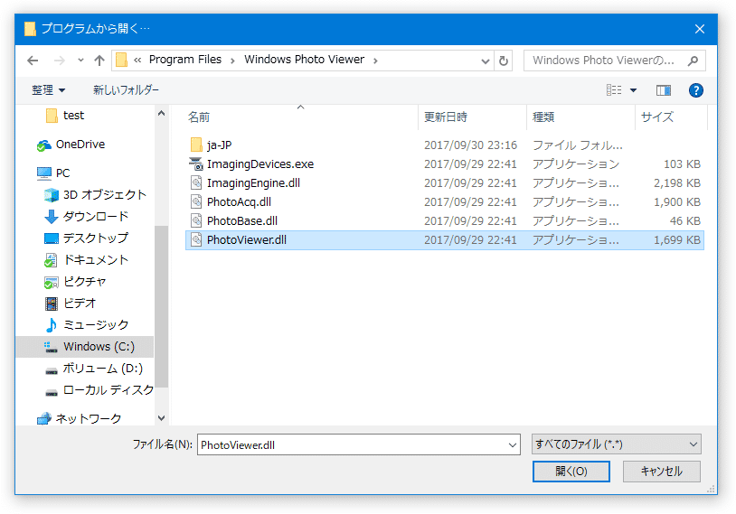736x514 pixels.
Task: Open the すべてのファイル (*.*) filter dropdown
Action: point(617,444)
